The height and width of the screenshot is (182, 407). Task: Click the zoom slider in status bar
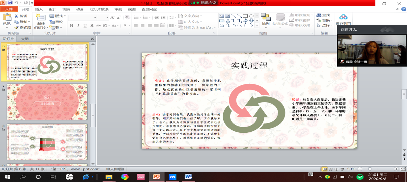tap(370, 169)
